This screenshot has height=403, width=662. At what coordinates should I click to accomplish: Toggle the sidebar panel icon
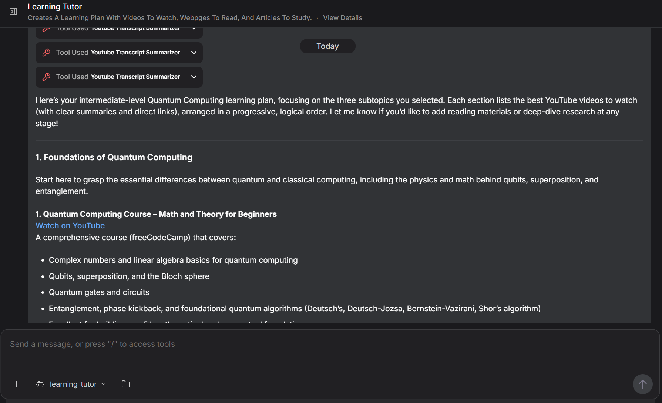point(13,11)
